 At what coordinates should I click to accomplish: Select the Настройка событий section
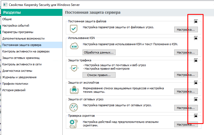point(16,26)
